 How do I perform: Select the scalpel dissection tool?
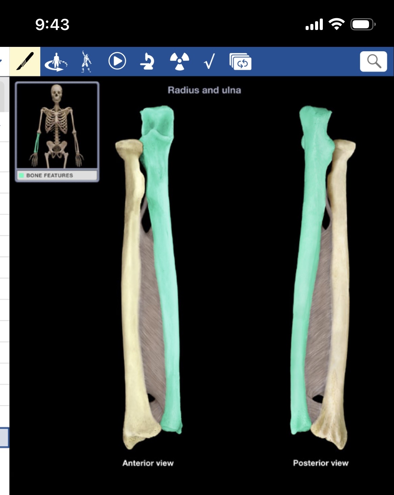tap(25, 61)
